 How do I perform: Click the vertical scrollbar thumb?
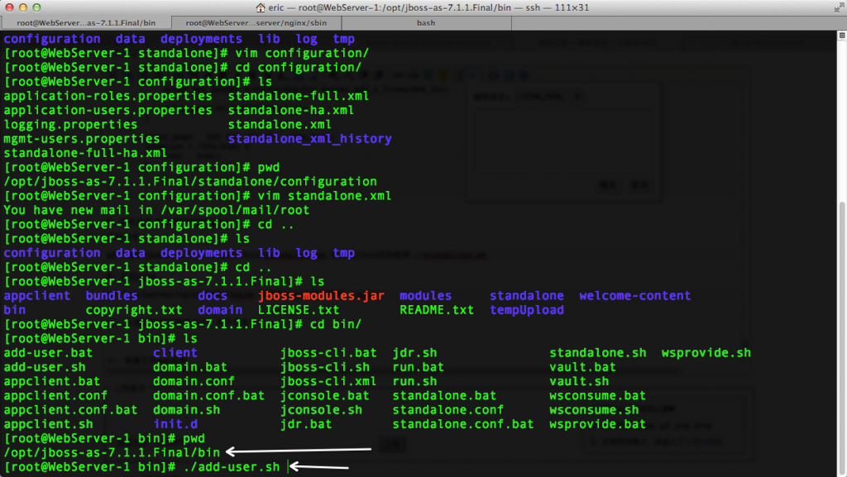pos(841,335)
